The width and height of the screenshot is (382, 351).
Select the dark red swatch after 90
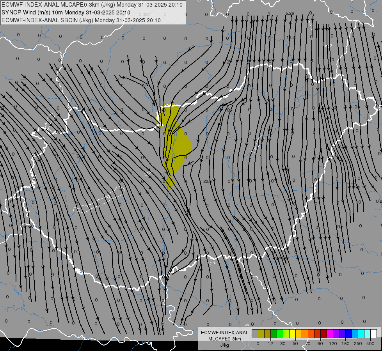tap(323, 334)
